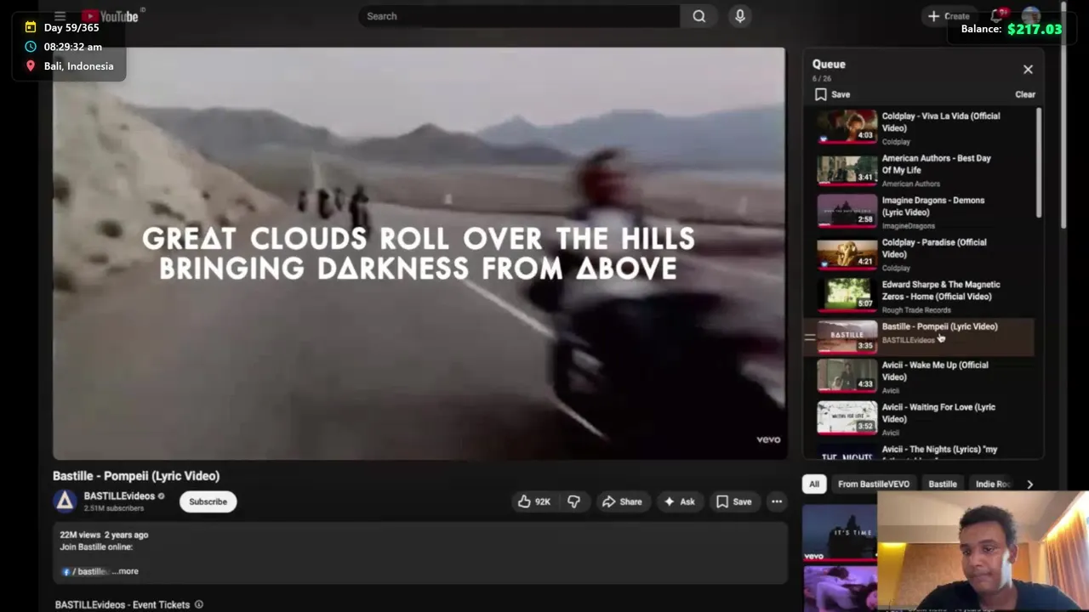The image size is (1089, 612).
Task: Save the video to a playlist
Action: [x=734, y=501]
